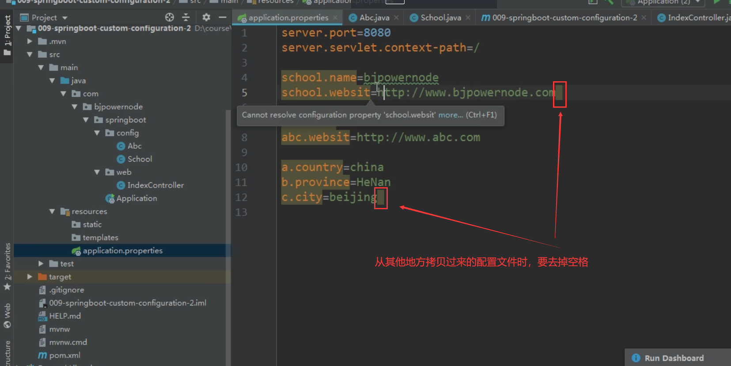Click the static folder icon
The width and height of the screenshot is (731, 366).
(76, 225)
